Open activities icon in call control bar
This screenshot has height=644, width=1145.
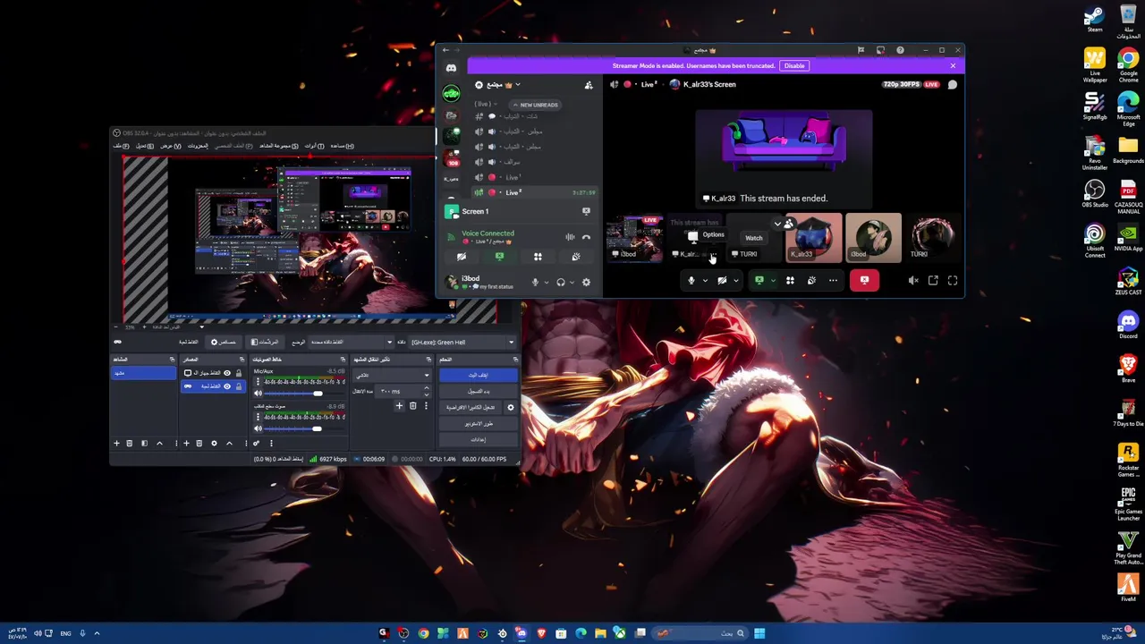(790, 281)
